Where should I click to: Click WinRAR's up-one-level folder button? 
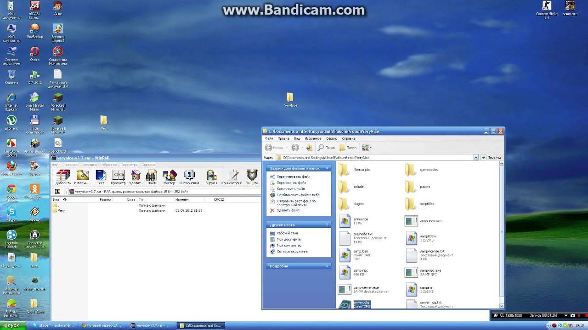pyautogui.click(x=57, y=192)
